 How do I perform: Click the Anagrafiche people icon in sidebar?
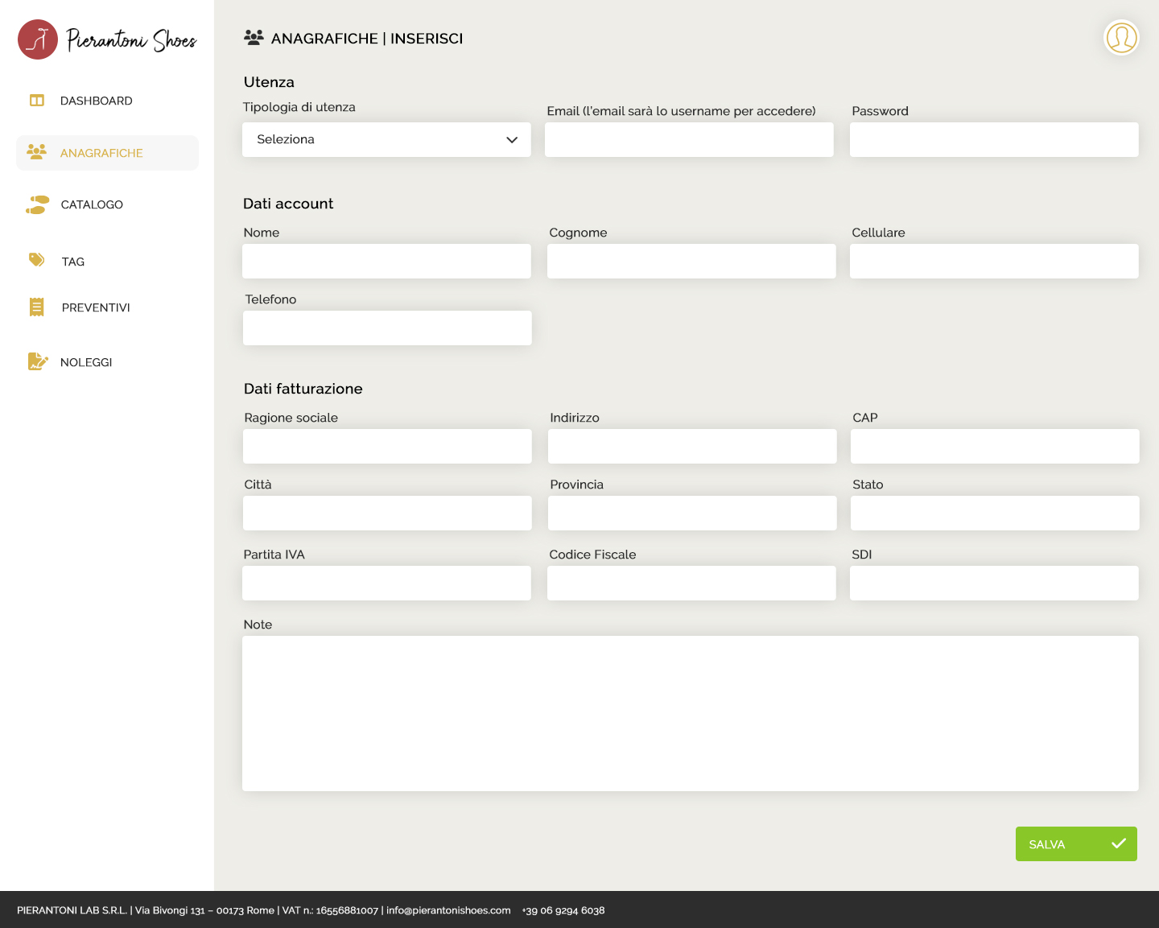tap(36, 152)
